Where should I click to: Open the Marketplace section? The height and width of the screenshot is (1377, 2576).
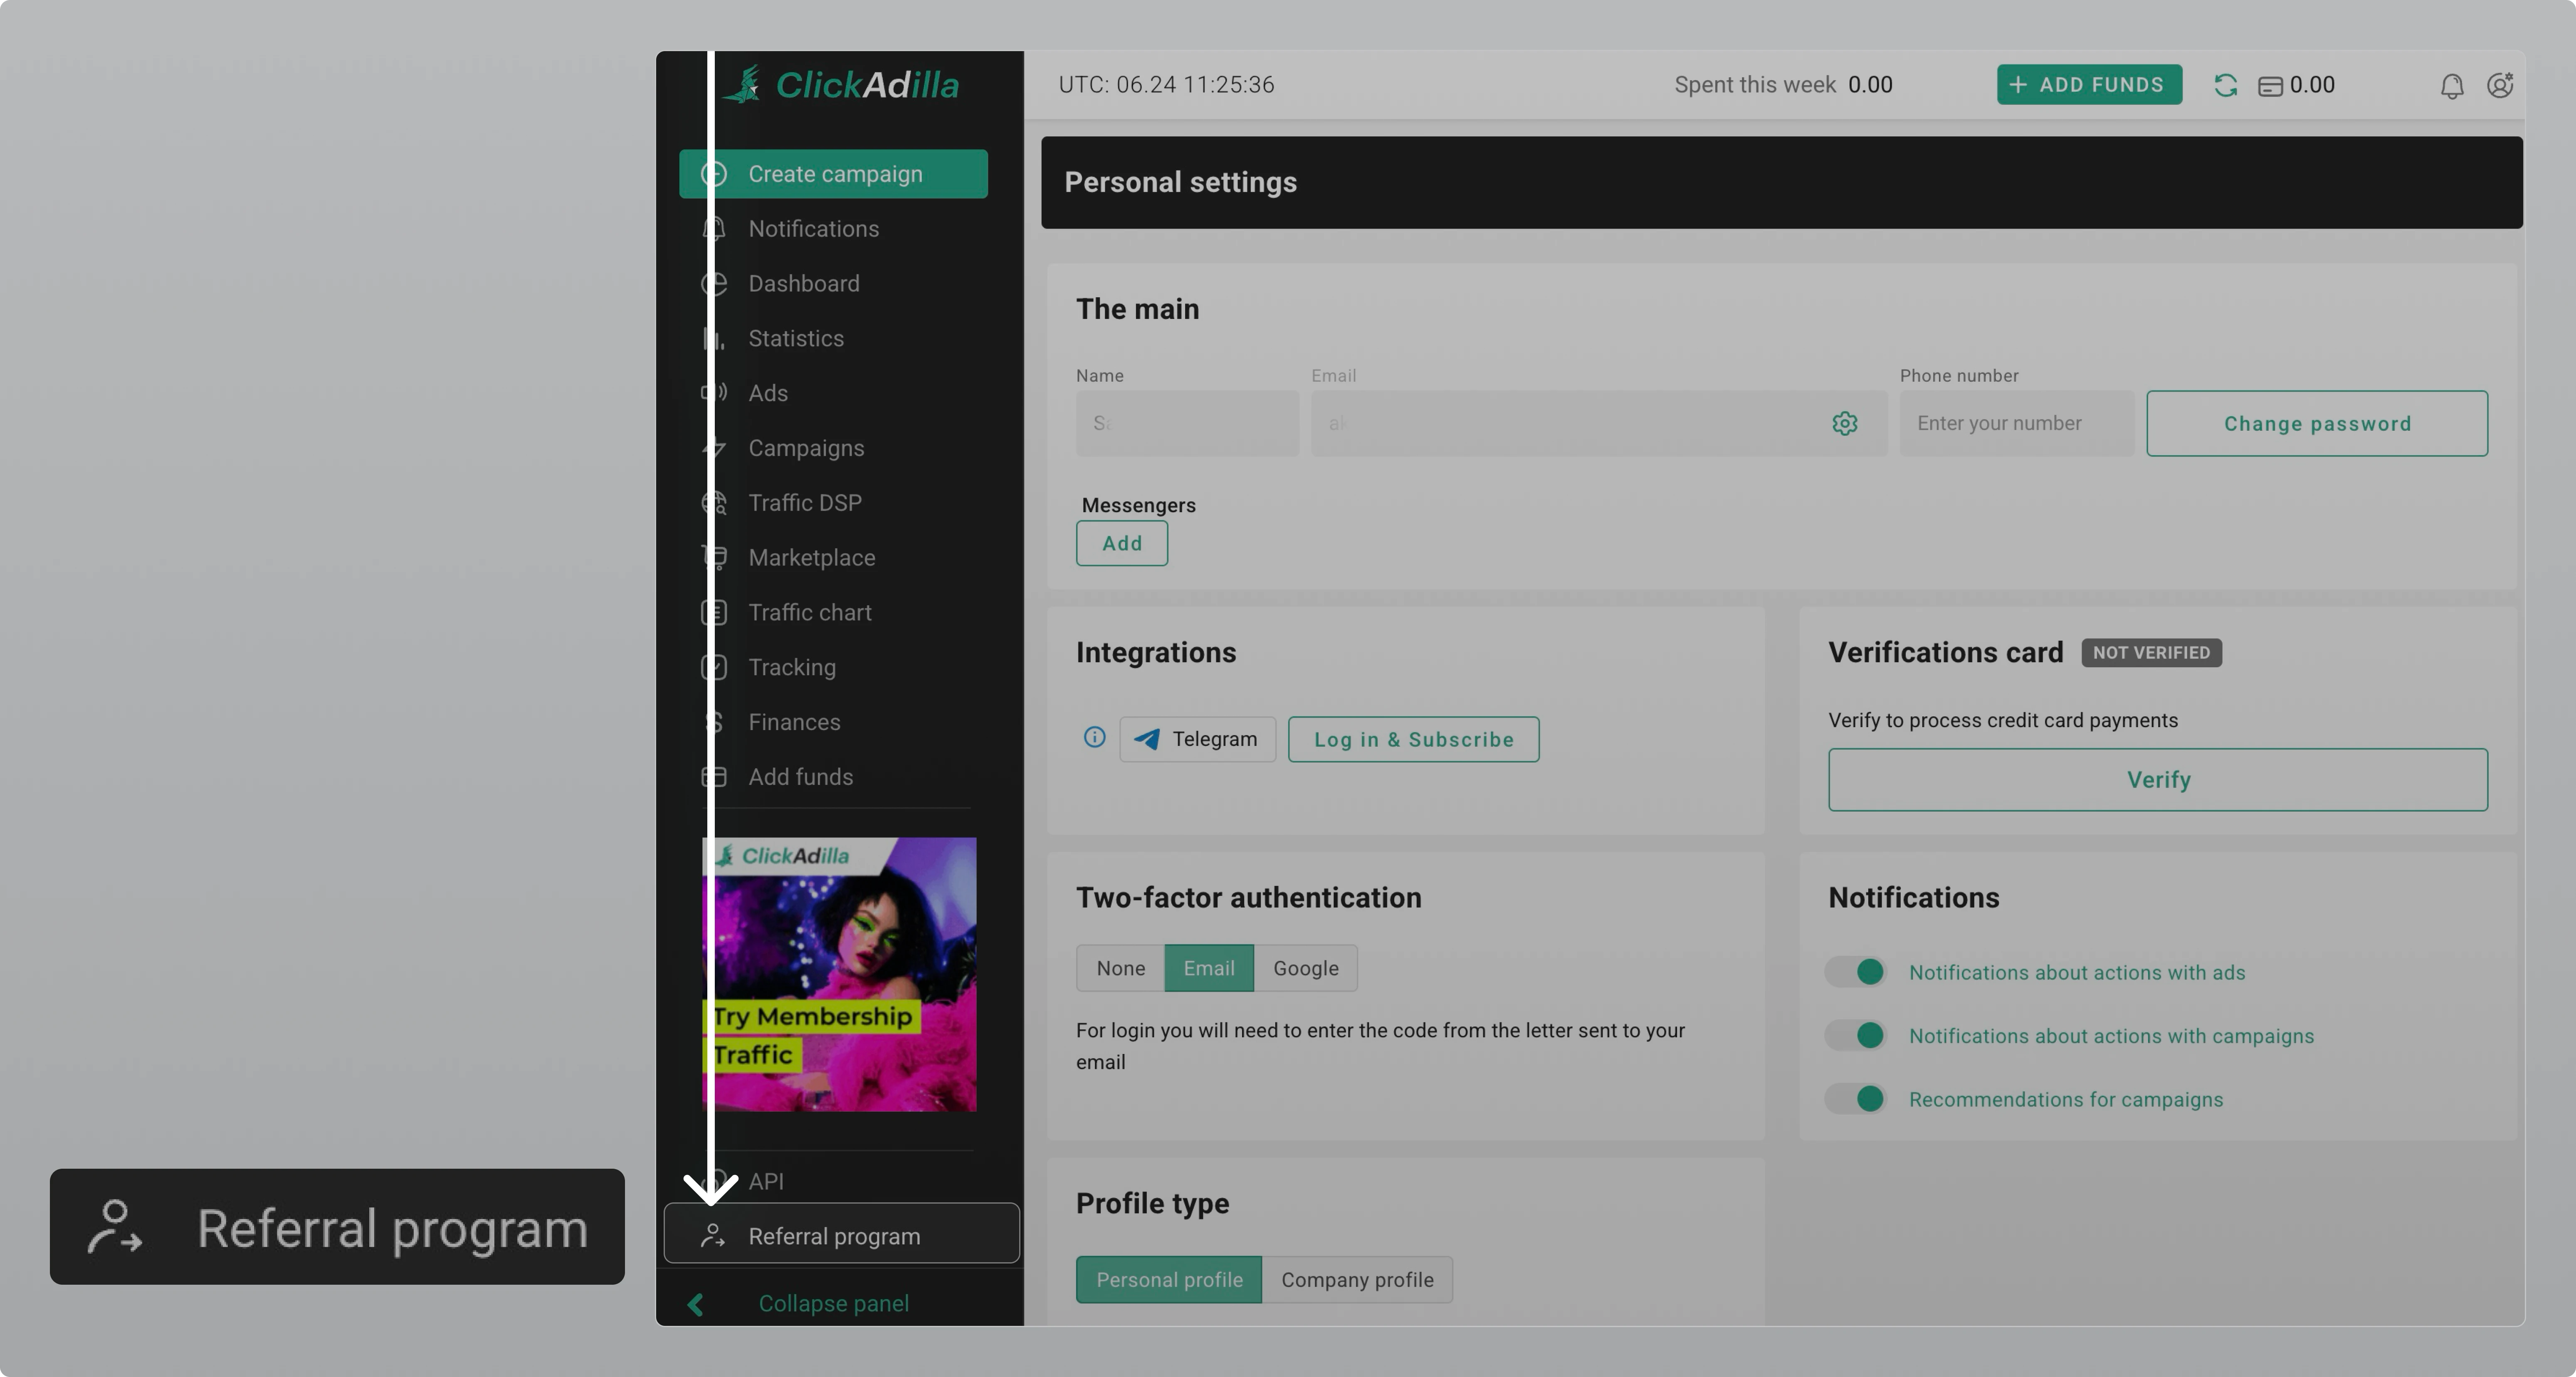(x=812, y=557)
